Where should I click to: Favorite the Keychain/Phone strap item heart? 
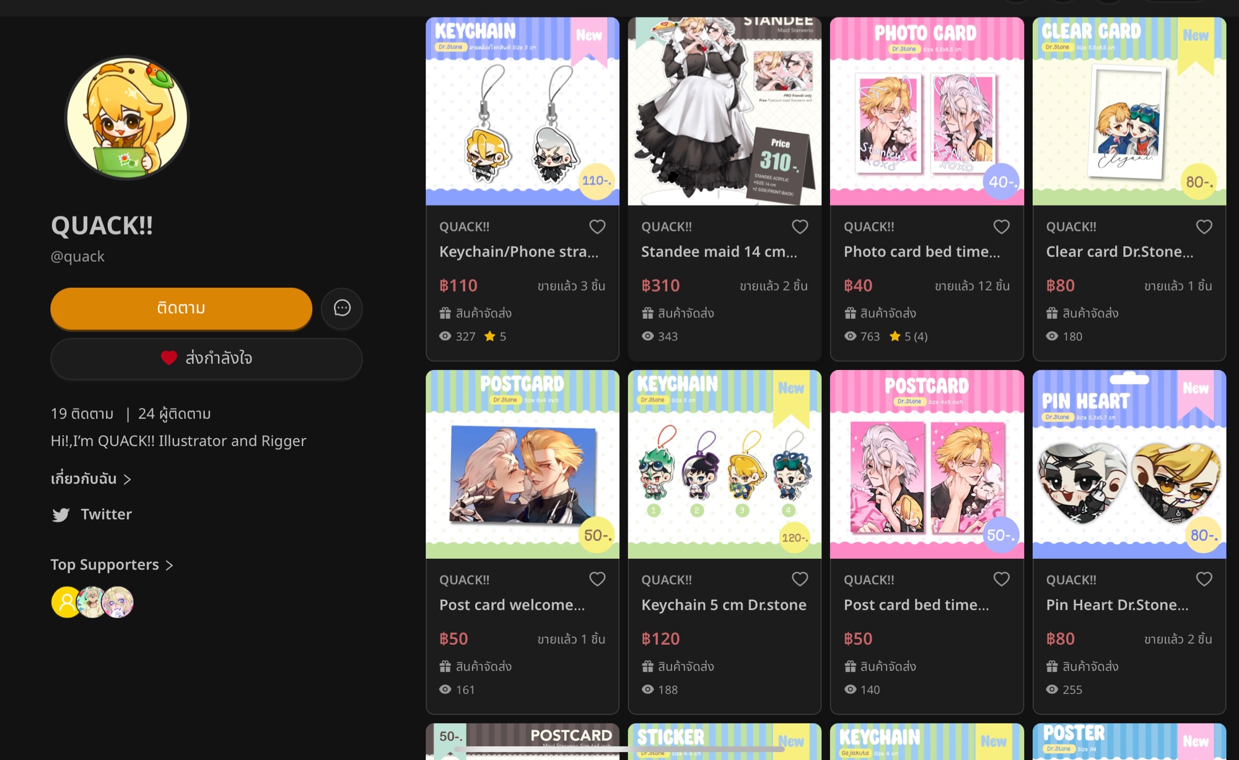click(597, 227)
